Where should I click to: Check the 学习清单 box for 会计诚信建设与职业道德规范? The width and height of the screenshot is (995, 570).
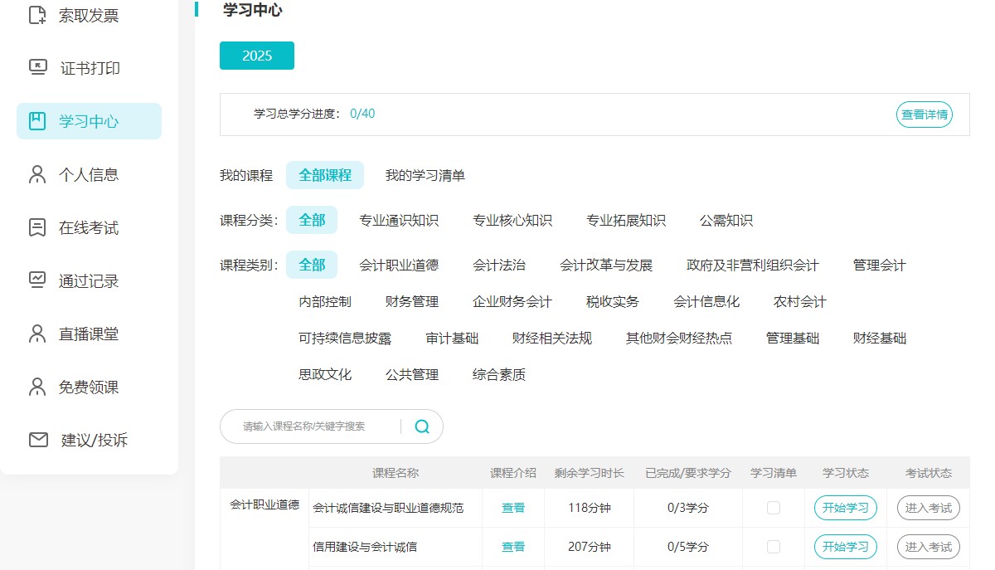pyautogui.click(x=773, y=507)
